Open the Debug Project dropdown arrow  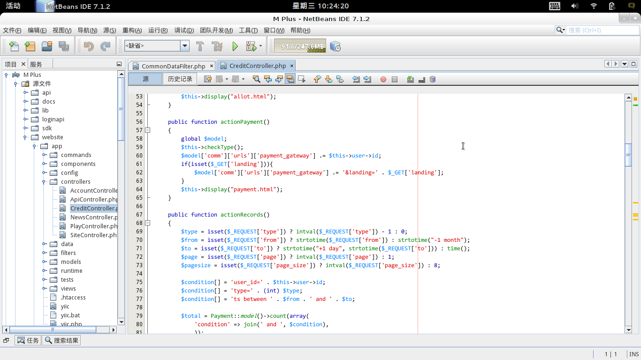click(x=260, y=46)
